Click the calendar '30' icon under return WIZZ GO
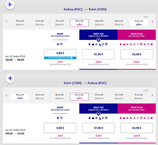Screen dimensions: 158x145 click(106, 118)
